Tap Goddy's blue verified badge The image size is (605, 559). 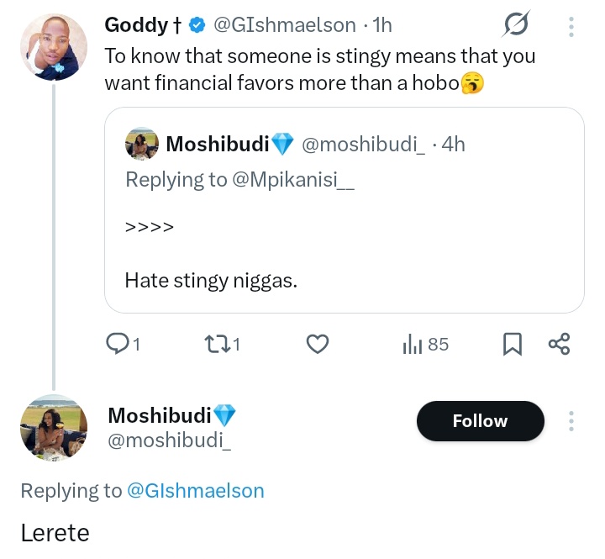coord(197,26)
